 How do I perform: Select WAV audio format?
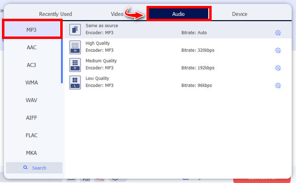pos(32,100)
